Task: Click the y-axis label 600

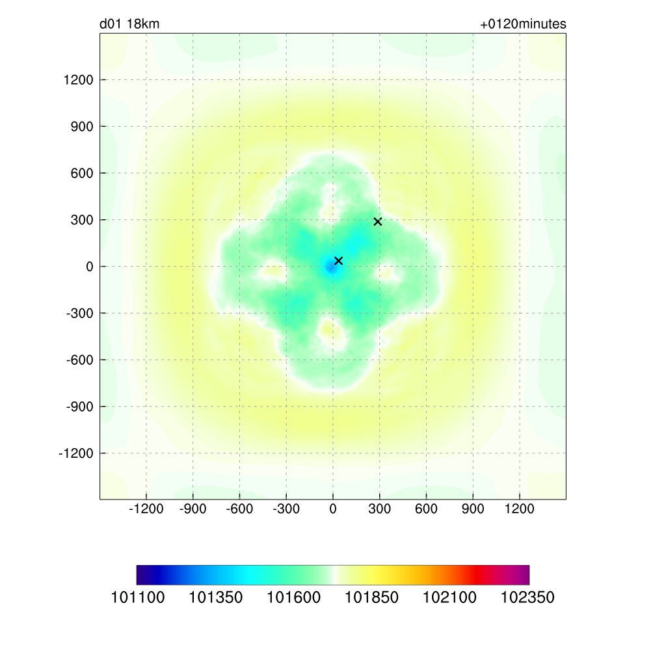Action: point(82,173)
